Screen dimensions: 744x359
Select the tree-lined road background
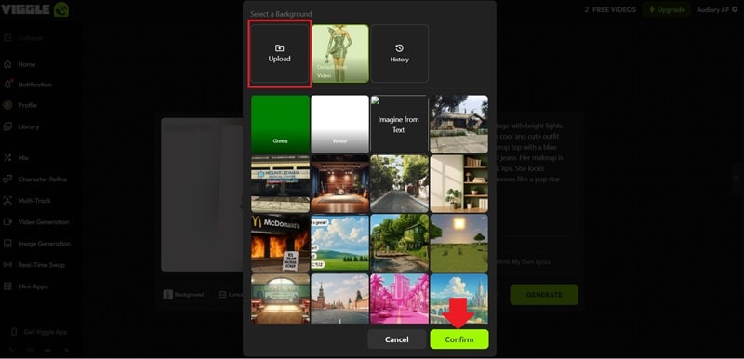pyautogui.click(x=399, y=183)
